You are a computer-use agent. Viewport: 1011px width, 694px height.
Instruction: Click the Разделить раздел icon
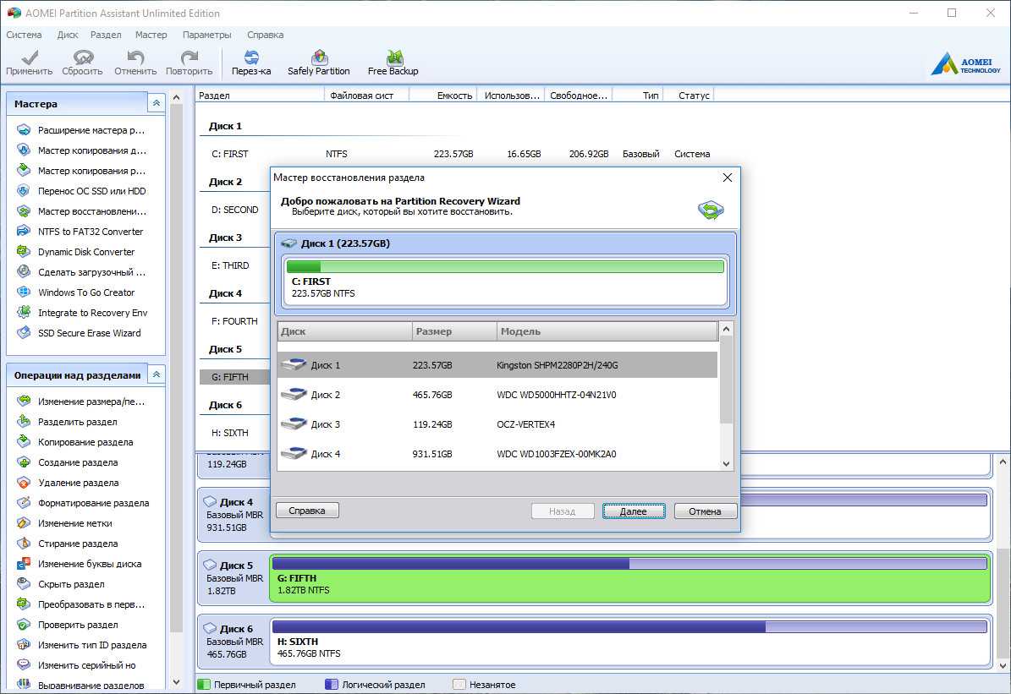24,422
